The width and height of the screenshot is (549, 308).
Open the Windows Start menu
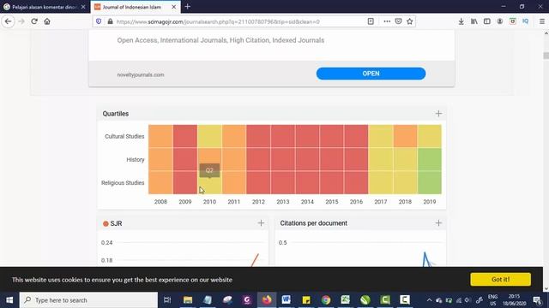coord(9,300)
